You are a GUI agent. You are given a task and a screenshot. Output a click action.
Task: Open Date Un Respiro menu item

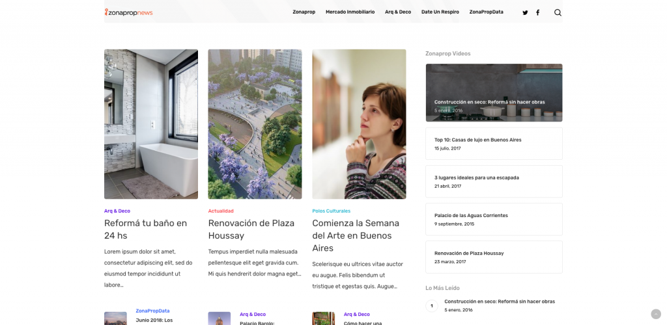click(x=440, y=12)
